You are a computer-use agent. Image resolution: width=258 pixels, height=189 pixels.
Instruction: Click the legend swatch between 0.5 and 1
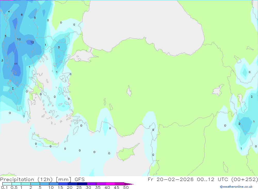pos(17,184)
